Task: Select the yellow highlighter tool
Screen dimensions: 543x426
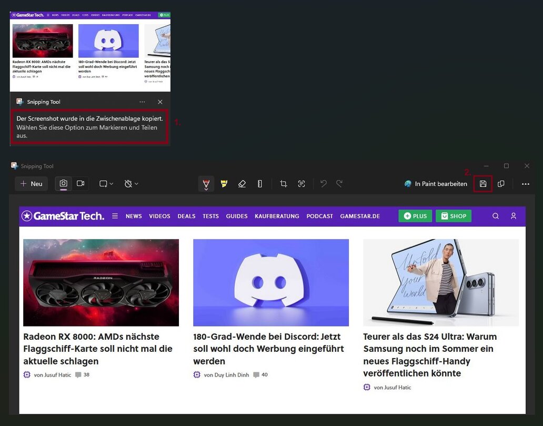Action: click(224, 184)
